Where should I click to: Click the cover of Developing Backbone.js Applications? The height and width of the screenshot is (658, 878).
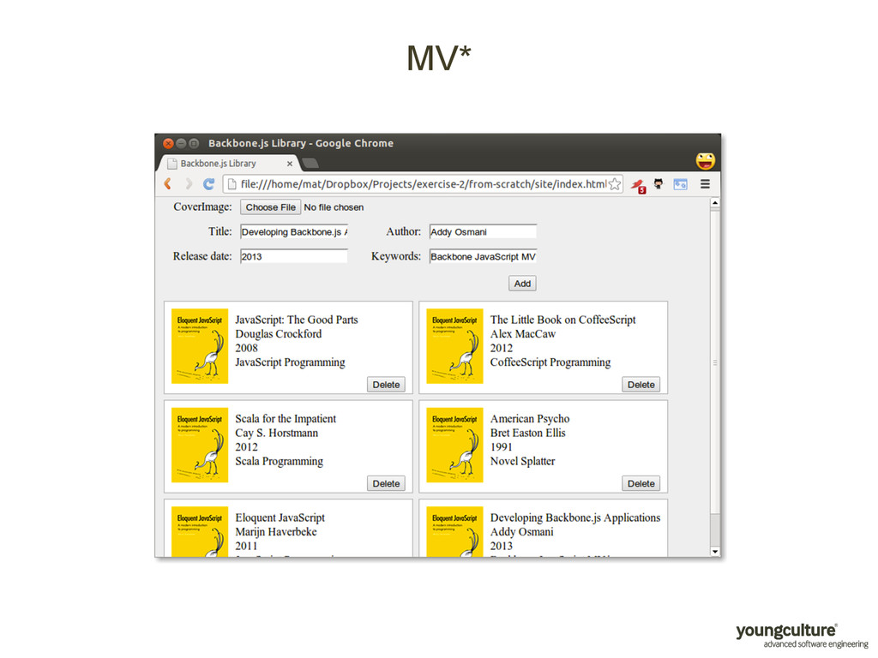pyautogui.click(x=454, y=532)
